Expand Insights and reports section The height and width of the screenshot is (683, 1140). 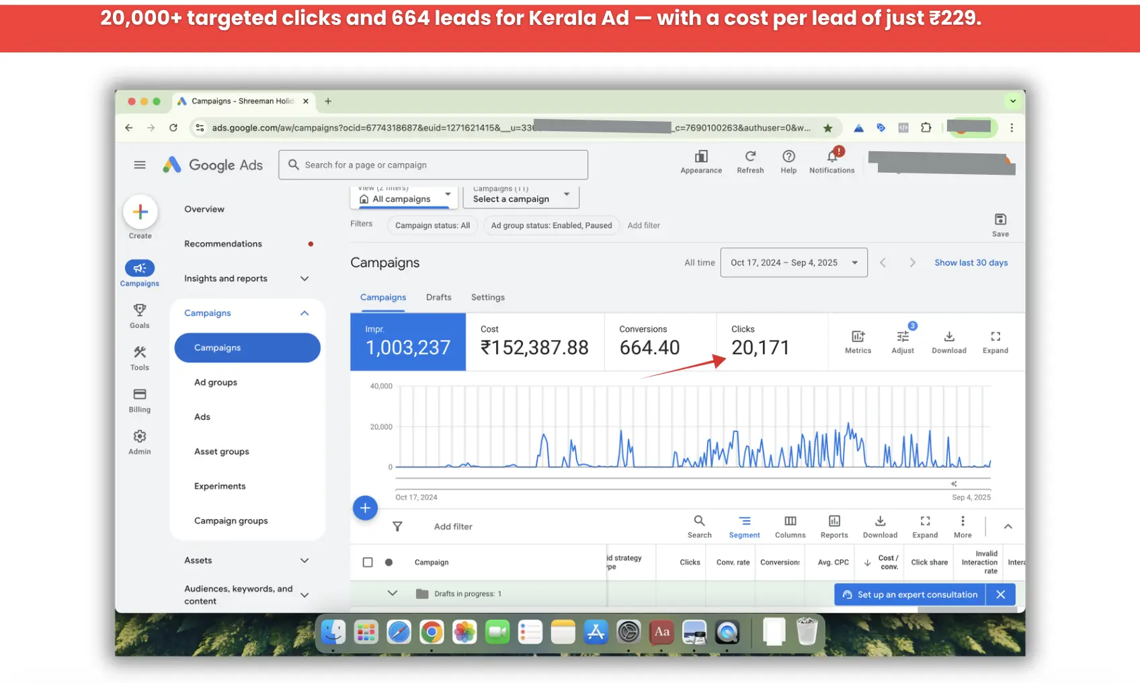[304, 278]
